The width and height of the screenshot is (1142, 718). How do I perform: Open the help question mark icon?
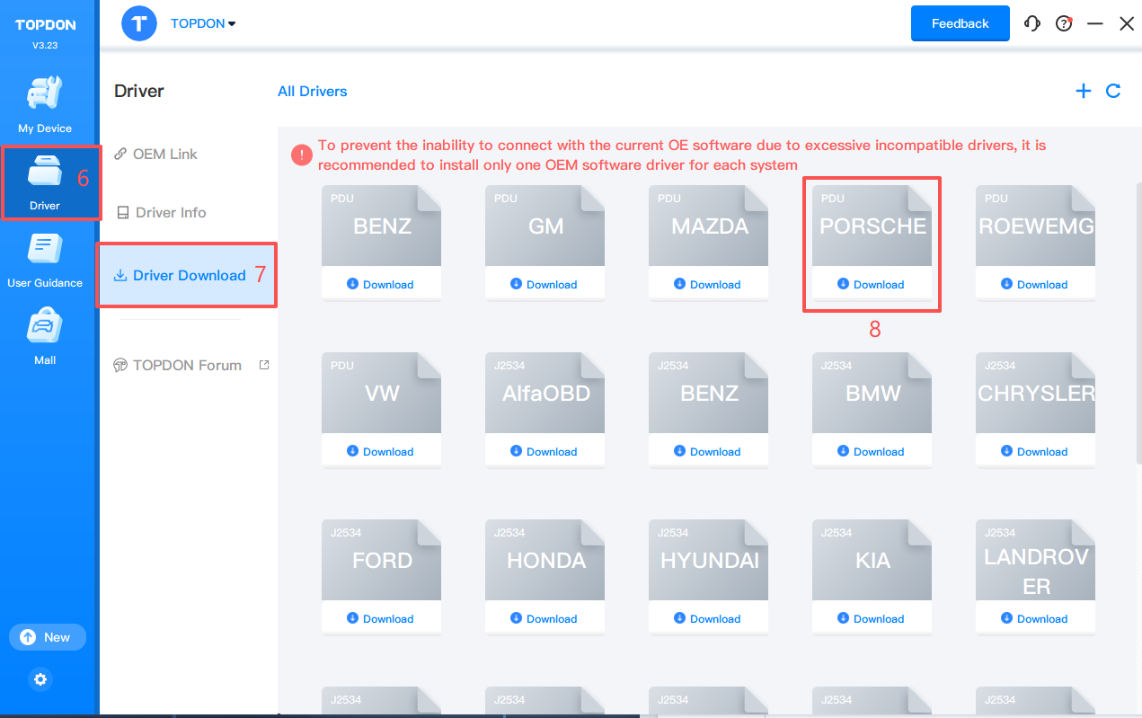click(x=1064, y=24)
